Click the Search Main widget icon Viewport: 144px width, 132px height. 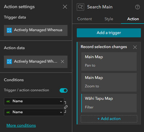click(80, 7)
